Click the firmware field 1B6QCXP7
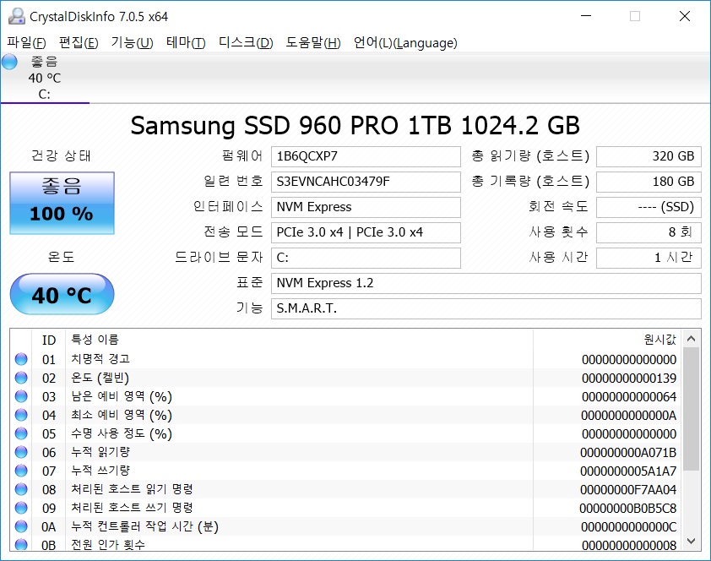 366,156
